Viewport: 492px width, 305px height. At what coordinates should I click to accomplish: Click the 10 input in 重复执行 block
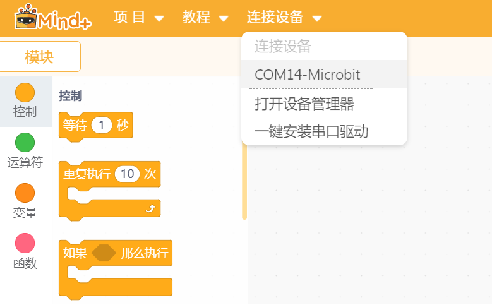128,174
